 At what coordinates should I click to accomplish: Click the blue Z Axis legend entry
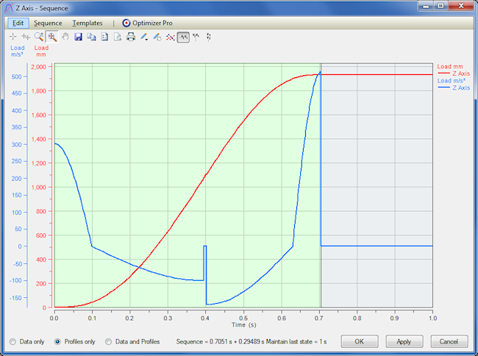click(x=460, y=88)
